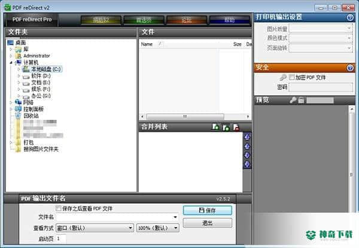
Task: Enable the 加密 PDF 文件 checkbox
Action: (291, 77)
